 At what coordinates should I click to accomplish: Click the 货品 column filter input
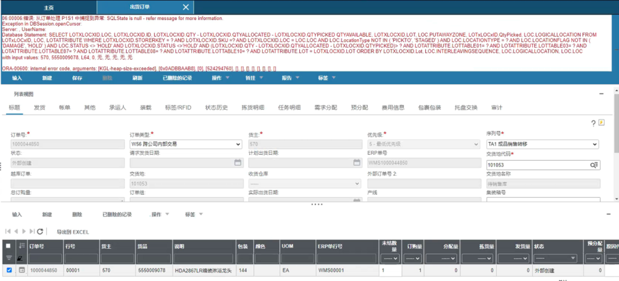click(154, 258)
